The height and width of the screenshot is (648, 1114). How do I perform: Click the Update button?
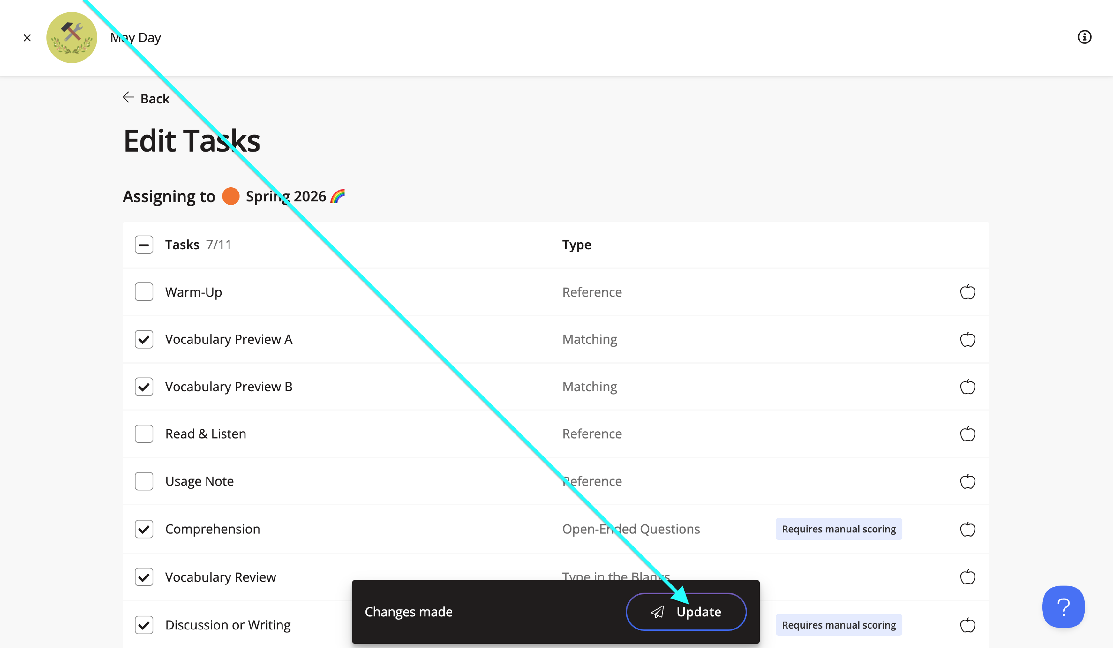pos(686,612)
